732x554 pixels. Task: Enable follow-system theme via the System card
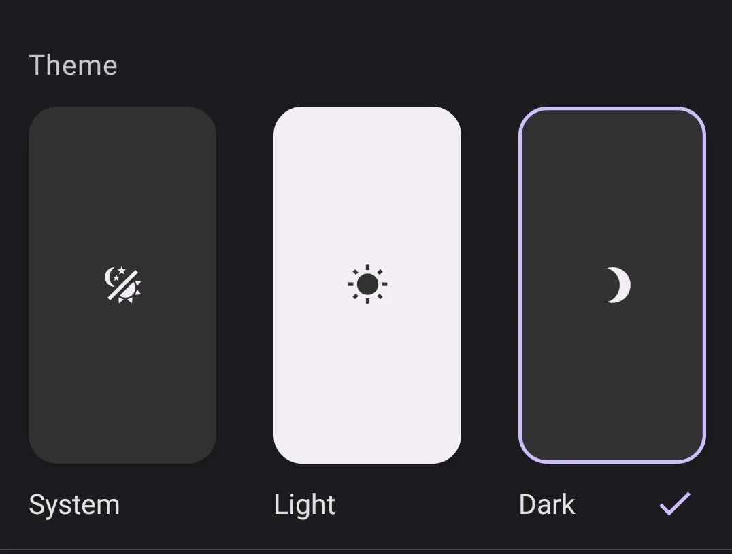pyautogui.click(x=122, y=204)
